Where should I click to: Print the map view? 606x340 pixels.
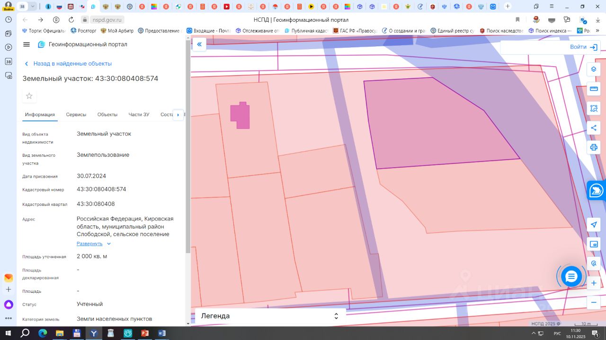coord(594,147)
